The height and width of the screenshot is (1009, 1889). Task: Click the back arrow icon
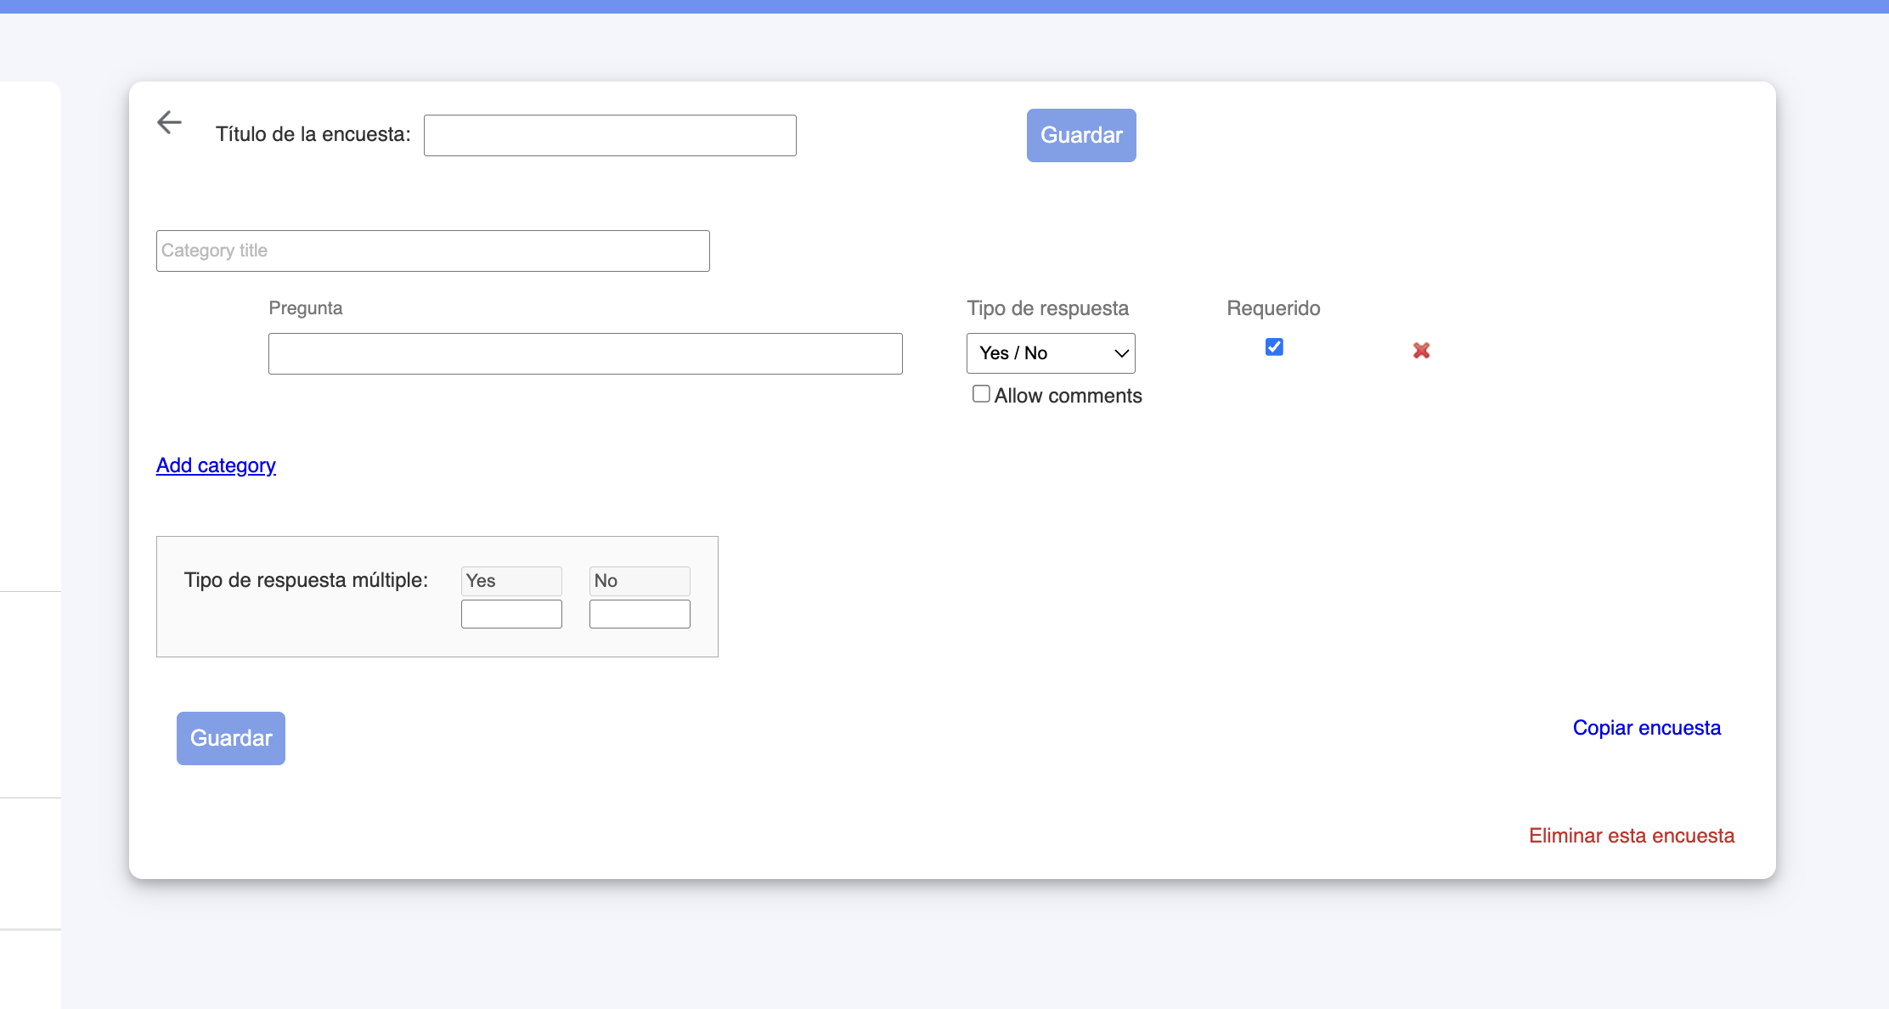point(169,122)
